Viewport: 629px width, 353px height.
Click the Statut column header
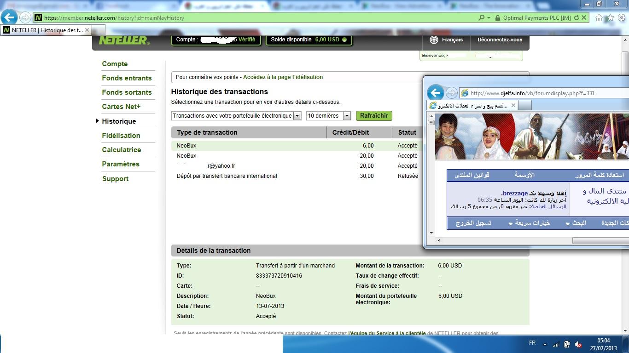[x=407, y=132]
